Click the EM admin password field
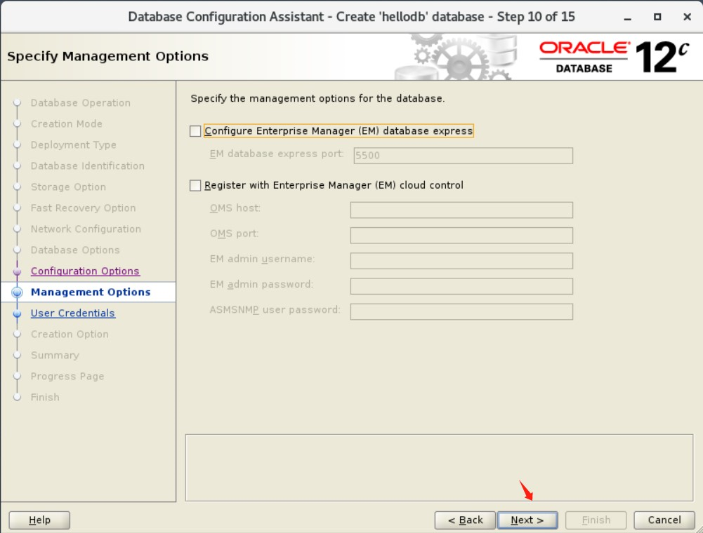 tap(461, 286)
